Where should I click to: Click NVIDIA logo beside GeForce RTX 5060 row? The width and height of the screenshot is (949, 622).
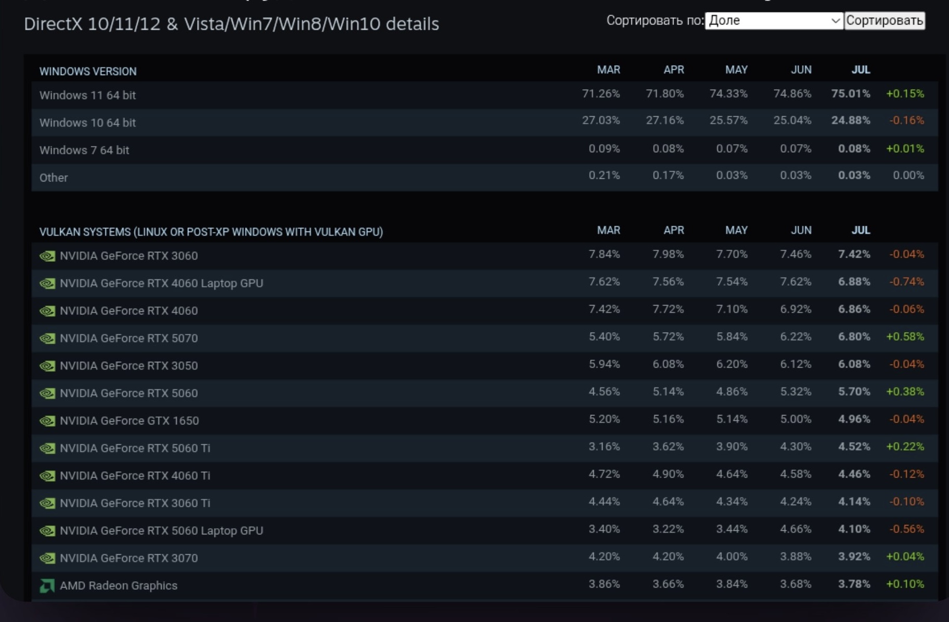tap(47, 394)
